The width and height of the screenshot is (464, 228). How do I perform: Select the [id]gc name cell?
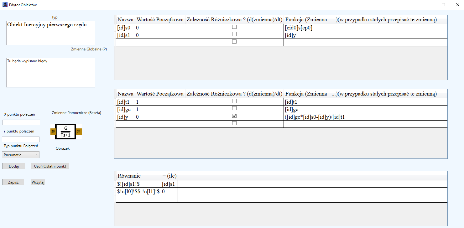click(125, 109)
